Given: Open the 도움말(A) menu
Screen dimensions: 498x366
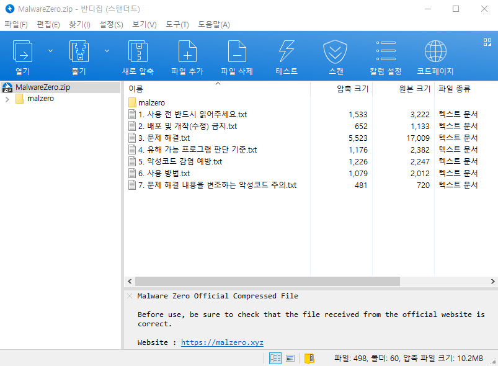Looking at the screenshot, I should (214, 24).
